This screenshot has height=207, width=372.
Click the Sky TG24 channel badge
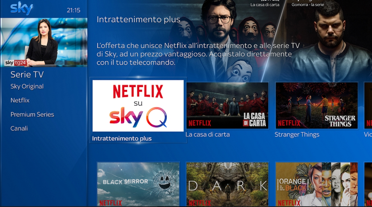tap(15, 63)
